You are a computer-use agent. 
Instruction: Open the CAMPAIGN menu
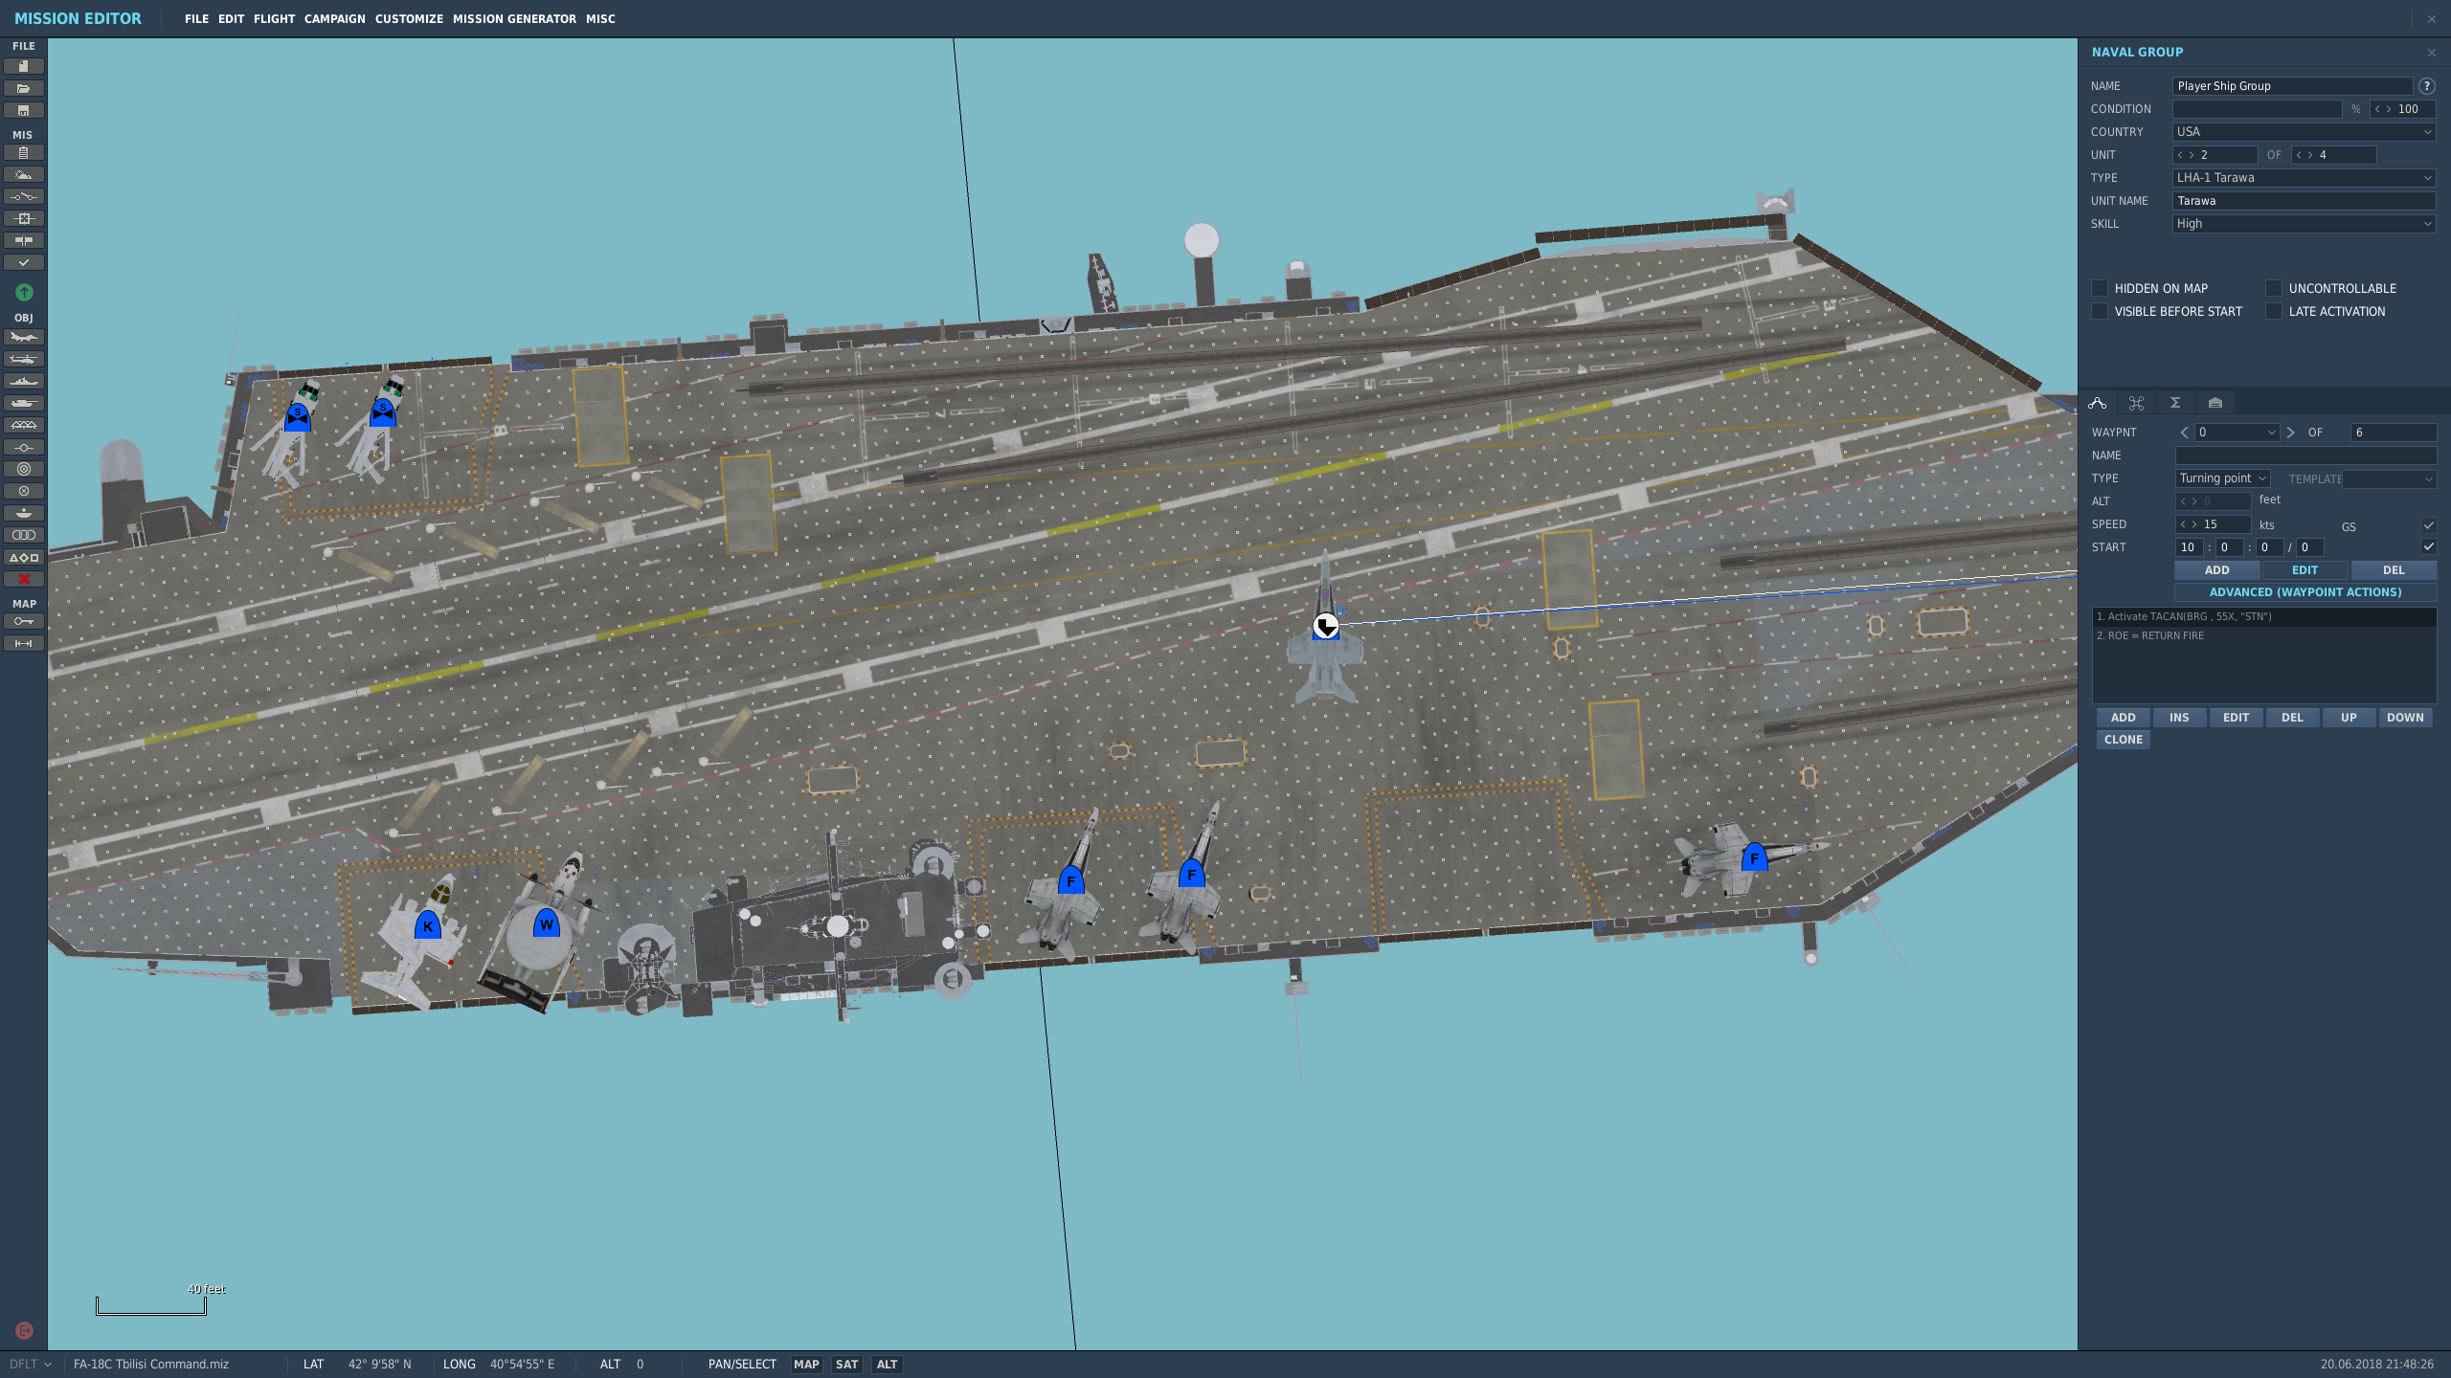coord(334,19)
